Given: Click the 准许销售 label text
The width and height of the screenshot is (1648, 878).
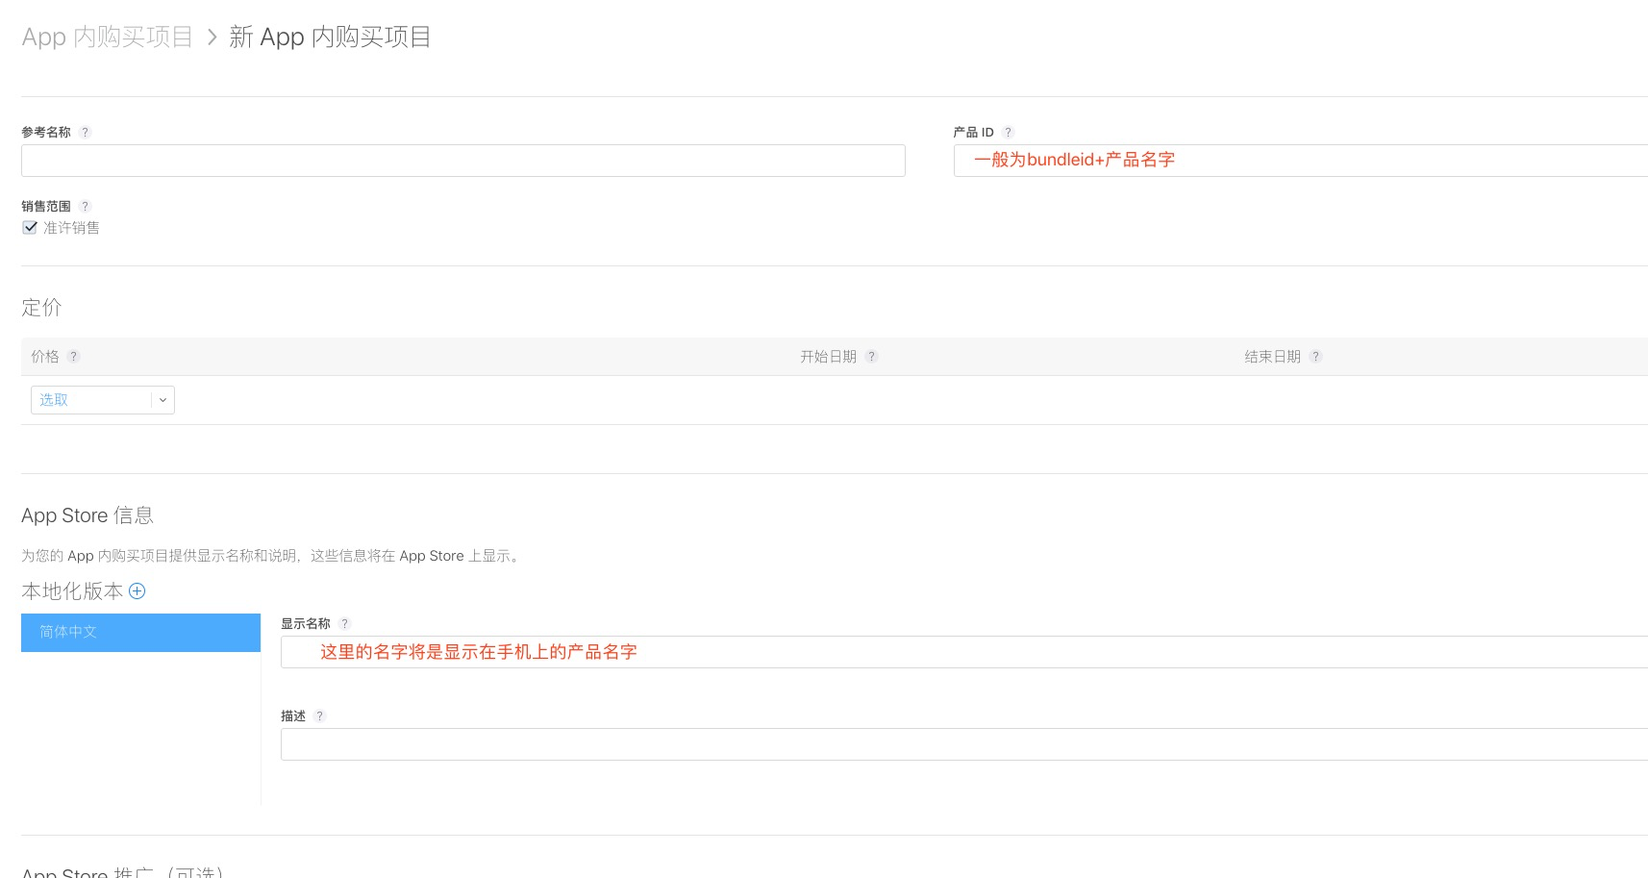Looking at the screenshot, I should 71,227.
